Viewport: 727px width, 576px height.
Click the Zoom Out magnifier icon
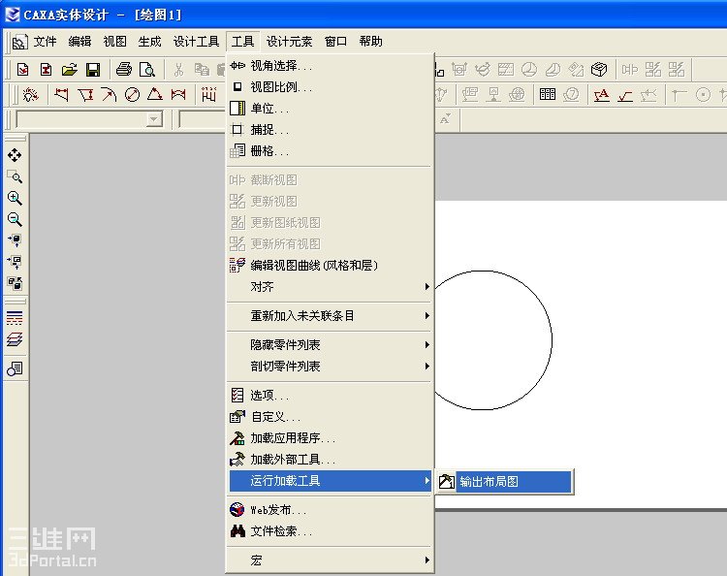point(15,219)
